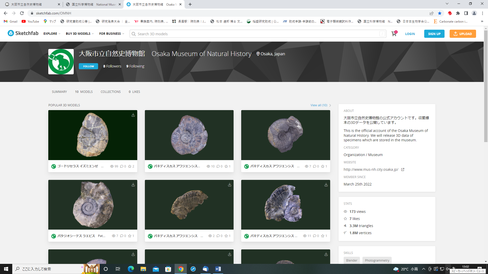Image resolution: width=488 pixels, height=274 pixels.
Task: Click the browser address bar
Action: (x=229, y=13)
